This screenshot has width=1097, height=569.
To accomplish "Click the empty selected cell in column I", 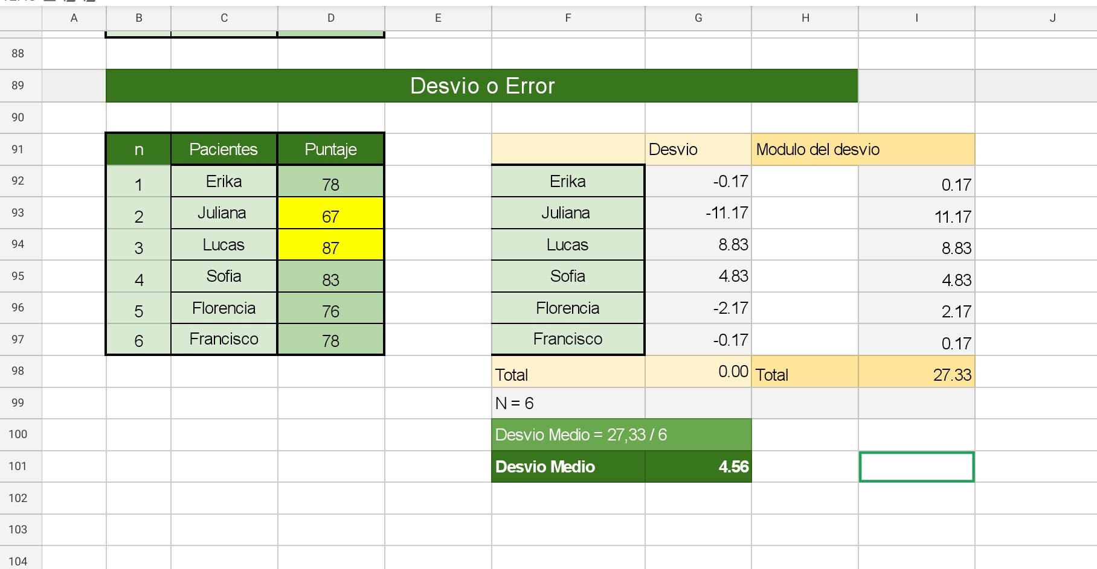I will 916,466.
